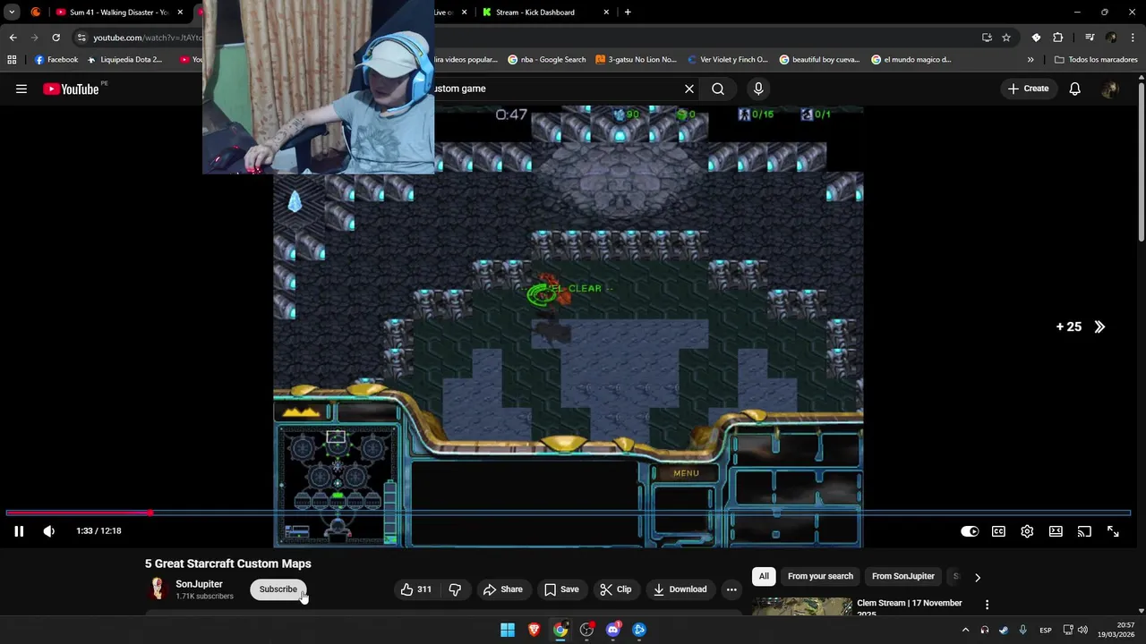Open the ESP language switcher

pos(1046,630)
